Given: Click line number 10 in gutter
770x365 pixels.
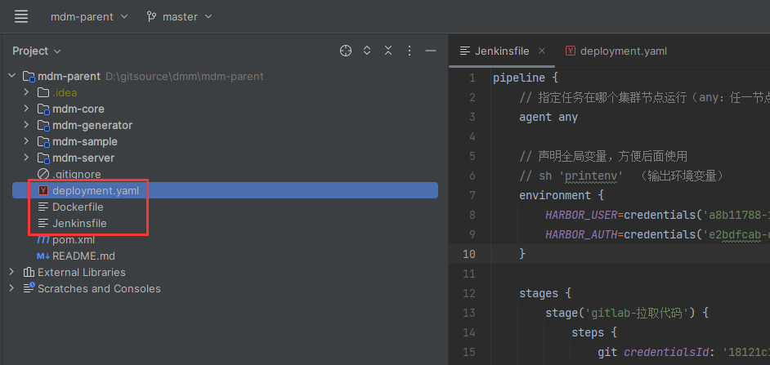Looking at the screenshot, I should pos(469,254).
